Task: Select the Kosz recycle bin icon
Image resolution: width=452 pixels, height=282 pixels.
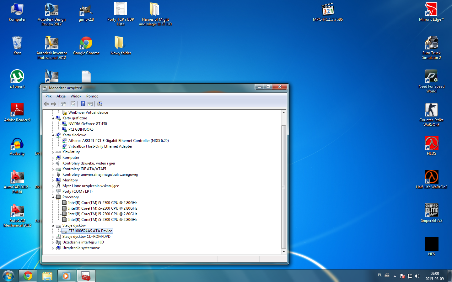Action: [x=17, y=46]
